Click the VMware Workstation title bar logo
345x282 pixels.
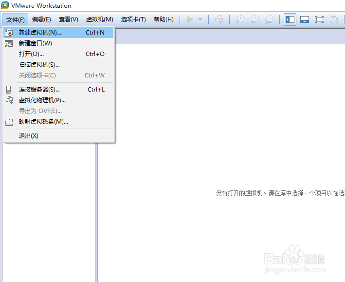click(5, 5)
